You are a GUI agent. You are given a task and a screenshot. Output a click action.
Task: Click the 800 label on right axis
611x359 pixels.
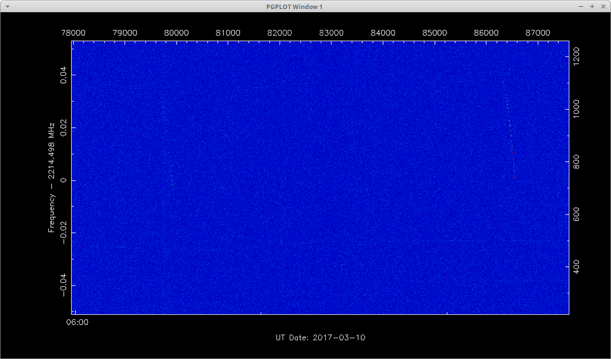[x=576, y=162]
